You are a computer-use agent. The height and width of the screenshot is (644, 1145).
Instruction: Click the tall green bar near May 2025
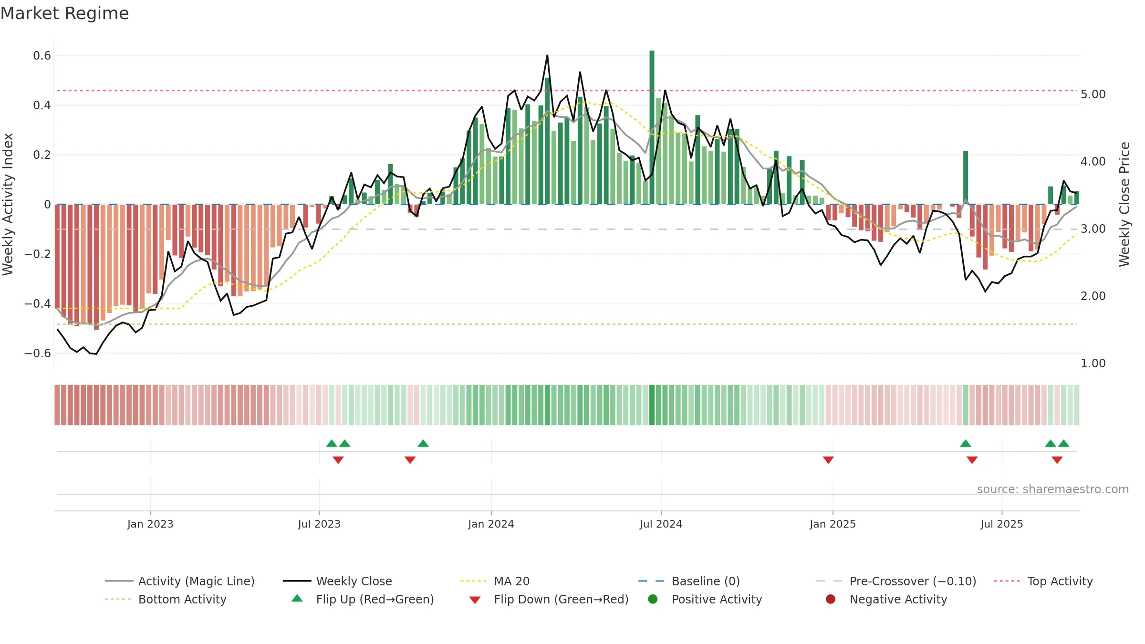966,177
